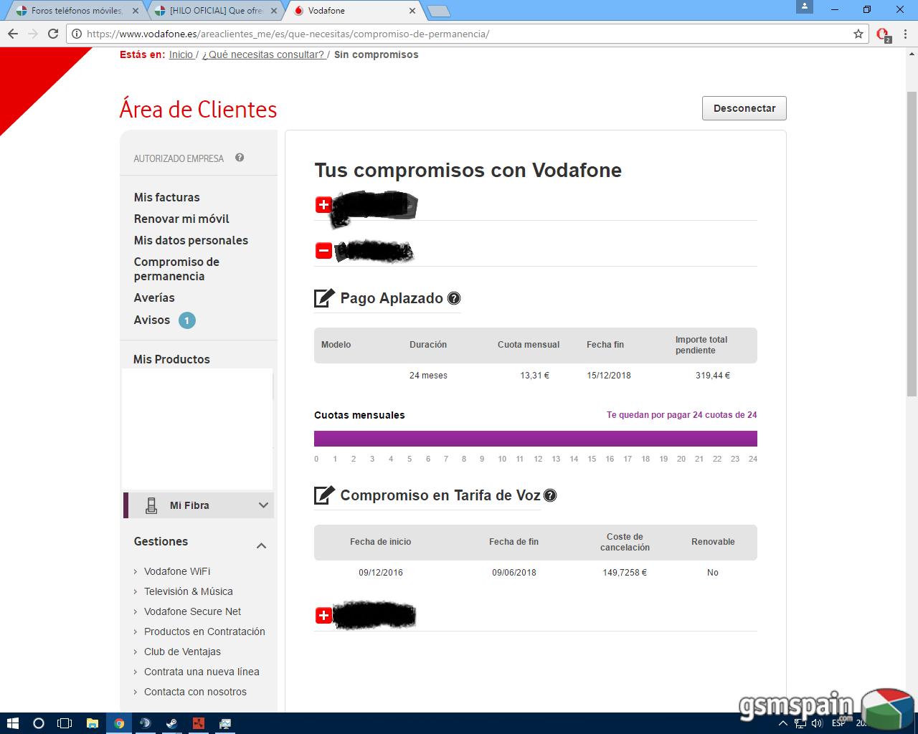Open Averías menu item

pos(154,297)
